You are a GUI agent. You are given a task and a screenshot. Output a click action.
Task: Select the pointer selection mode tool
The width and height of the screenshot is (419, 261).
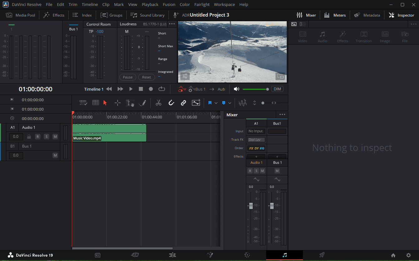pyautogui.click(x=105, y=103)
